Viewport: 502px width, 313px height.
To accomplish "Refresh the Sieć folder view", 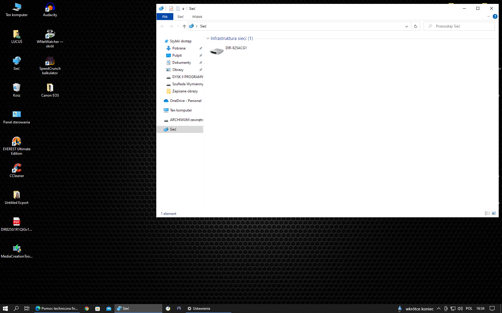I will click(x=415, y=26).
